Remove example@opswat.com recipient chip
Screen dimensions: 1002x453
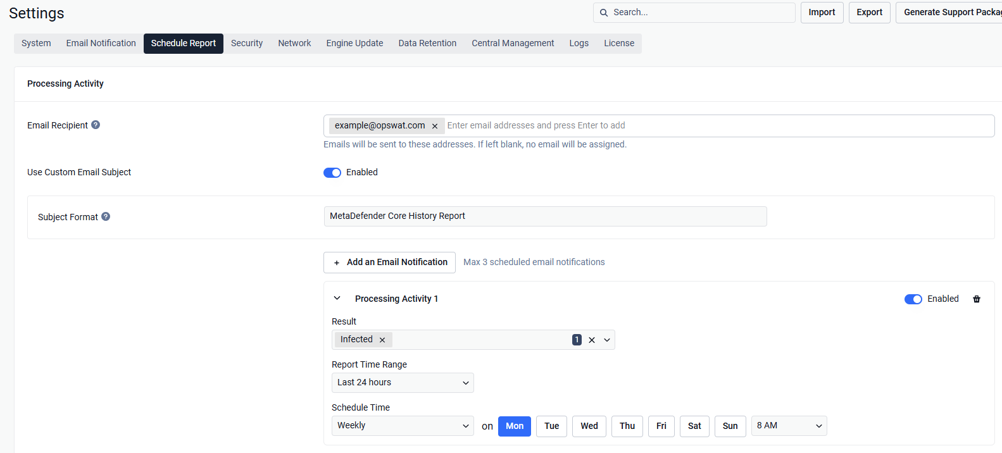[435, 126]
